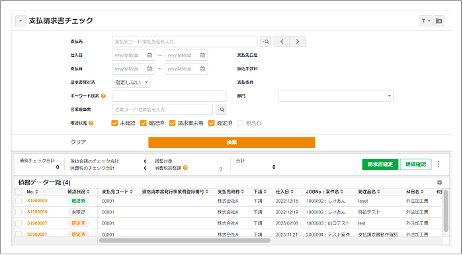Click the クリア clear button
The width and height of the screenshot is (463, 255).
click(x=78, y=142)
